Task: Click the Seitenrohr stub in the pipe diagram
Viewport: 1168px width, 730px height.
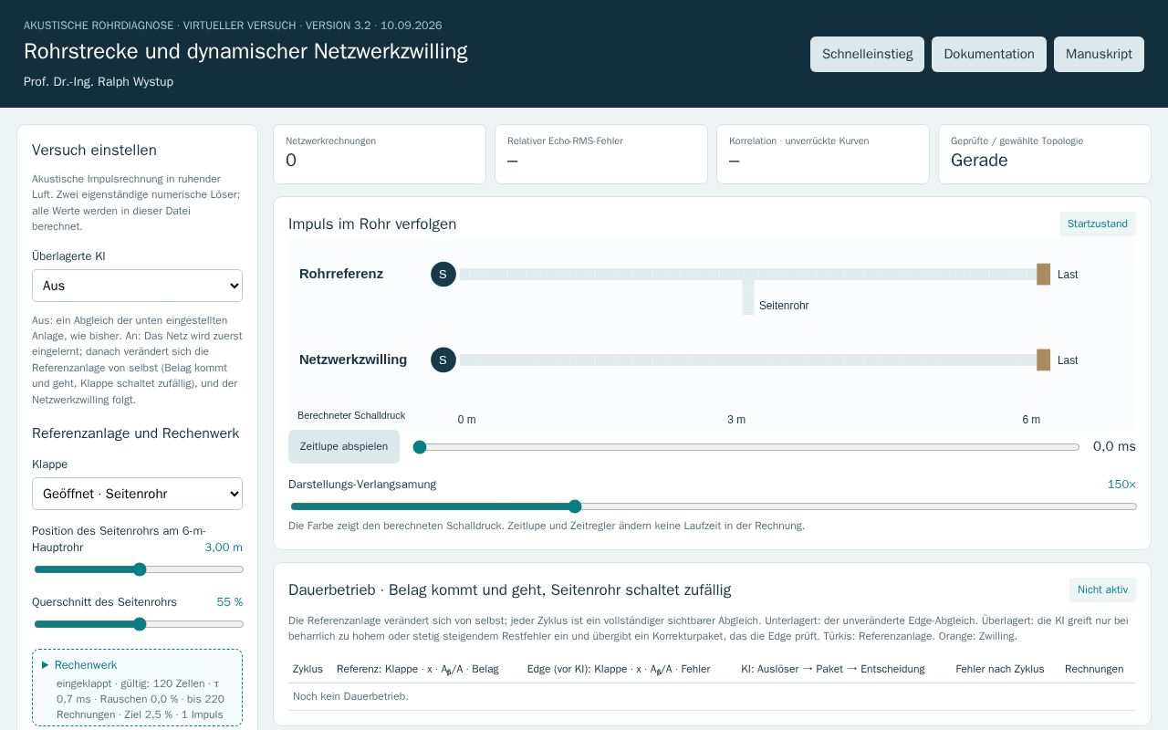Action: (x=748, y=297)
